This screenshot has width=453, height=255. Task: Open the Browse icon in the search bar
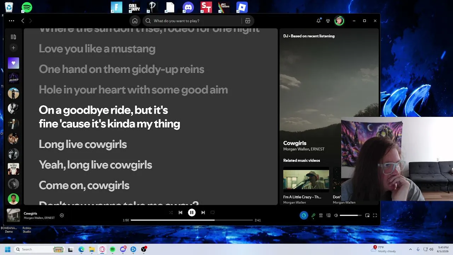click(248, 21)
